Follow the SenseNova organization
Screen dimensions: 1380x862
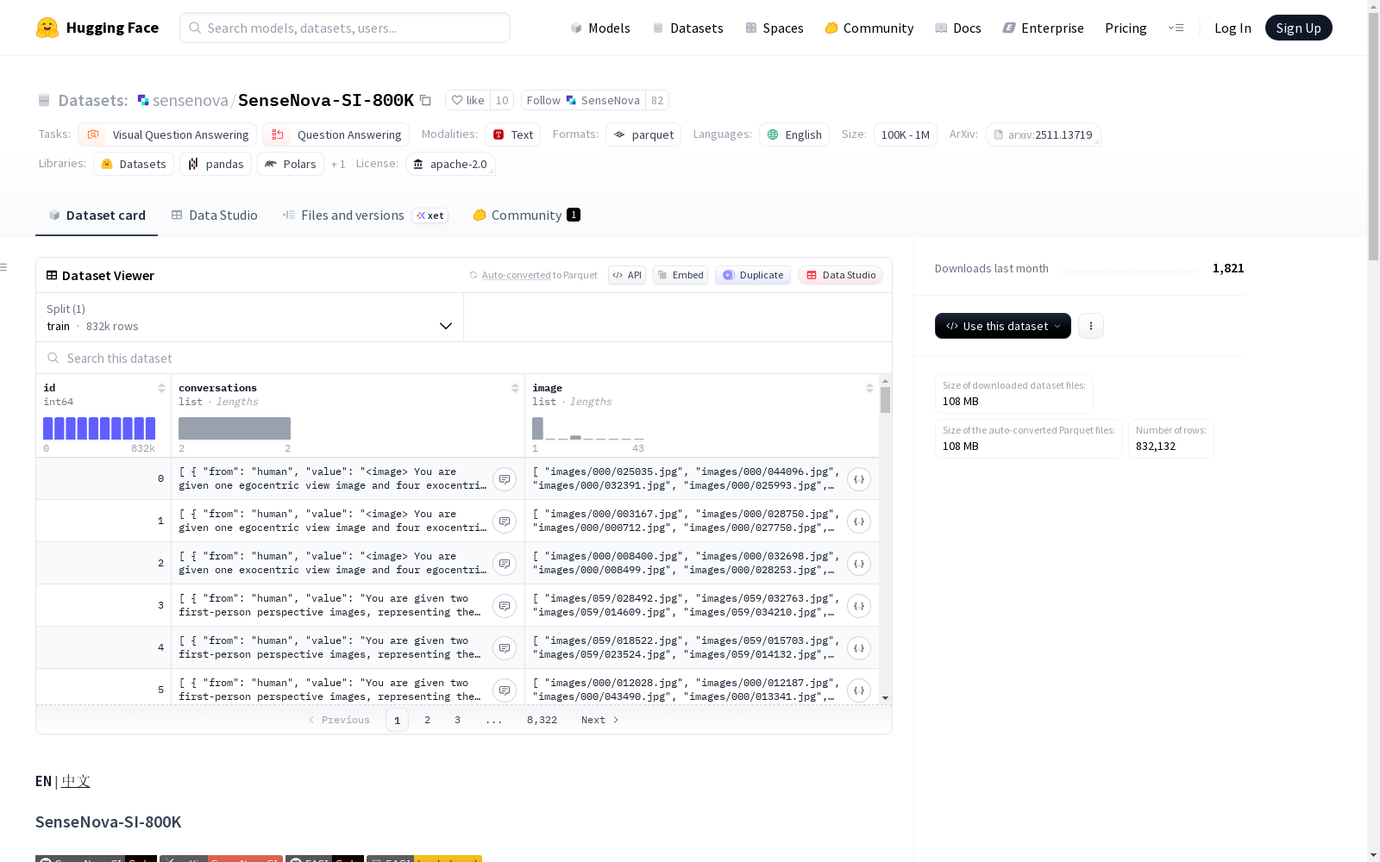(x=583, y=100)
